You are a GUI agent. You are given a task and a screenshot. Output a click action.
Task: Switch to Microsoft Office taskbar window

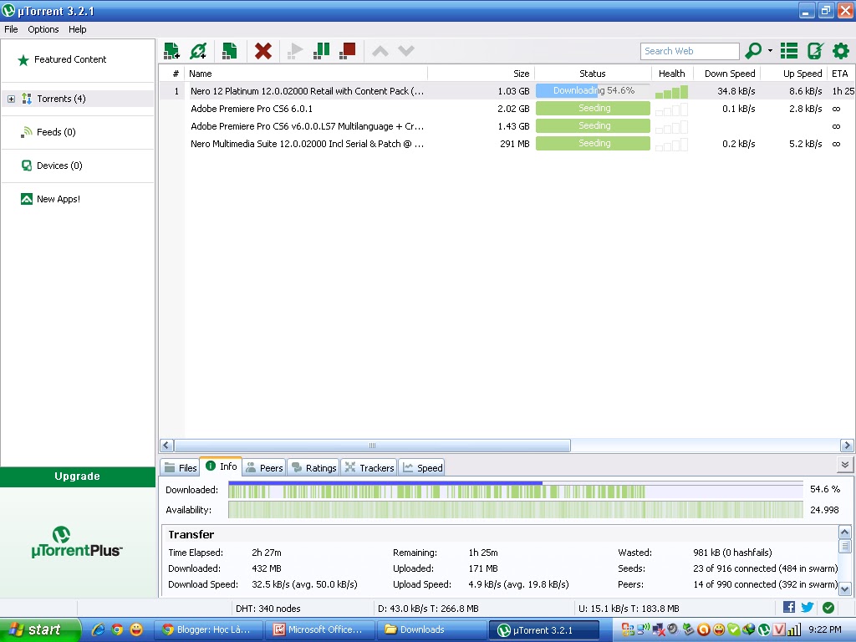coord(320,629)
